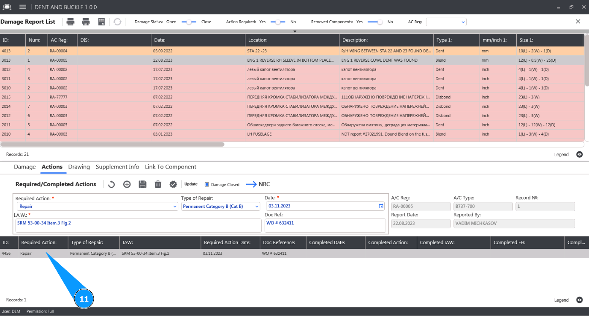589x316 pixels.
Task: Save the action using floppy disk icon
Action: 142,184
